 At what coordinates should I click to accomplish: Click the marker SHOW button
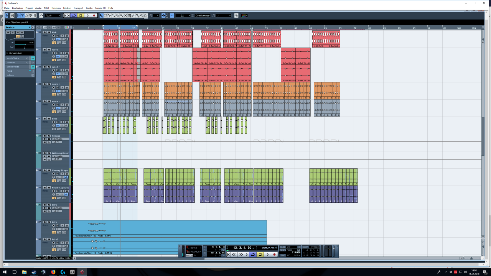[x=305, y=247]
